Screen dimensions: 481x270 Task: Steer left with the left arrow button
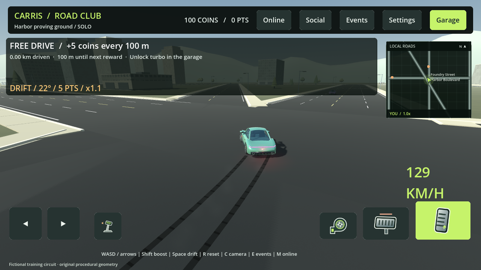pyautogui.click(x=26, y=223)
